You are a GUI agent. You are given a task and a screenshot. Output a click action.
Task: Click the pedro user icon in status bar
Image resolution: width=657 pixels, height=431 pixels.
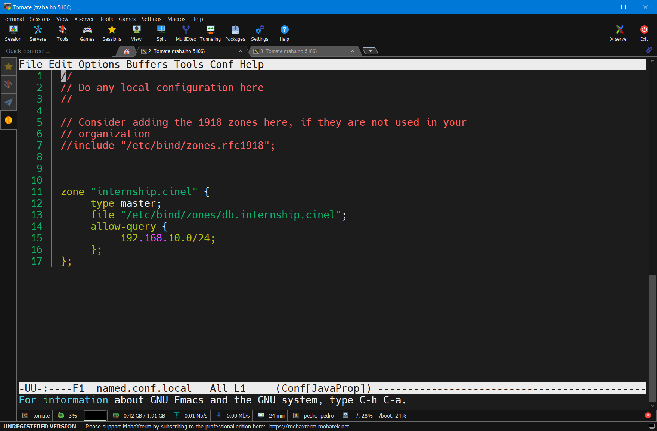(296, 415)
